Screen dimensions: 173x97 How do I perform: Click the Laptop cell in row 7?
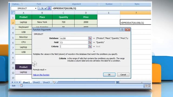tap(24, 47)
